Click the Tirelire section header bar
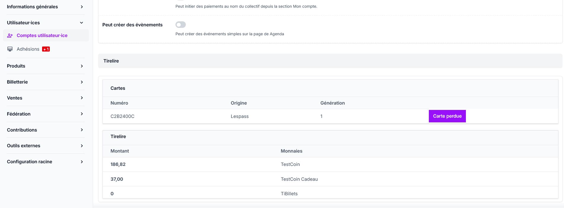Viewport: 564px width, 208px height. click(330, 61)
